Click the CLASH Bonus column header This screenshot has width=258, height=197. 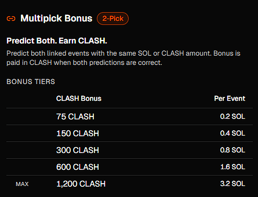(x=79, y=99)
